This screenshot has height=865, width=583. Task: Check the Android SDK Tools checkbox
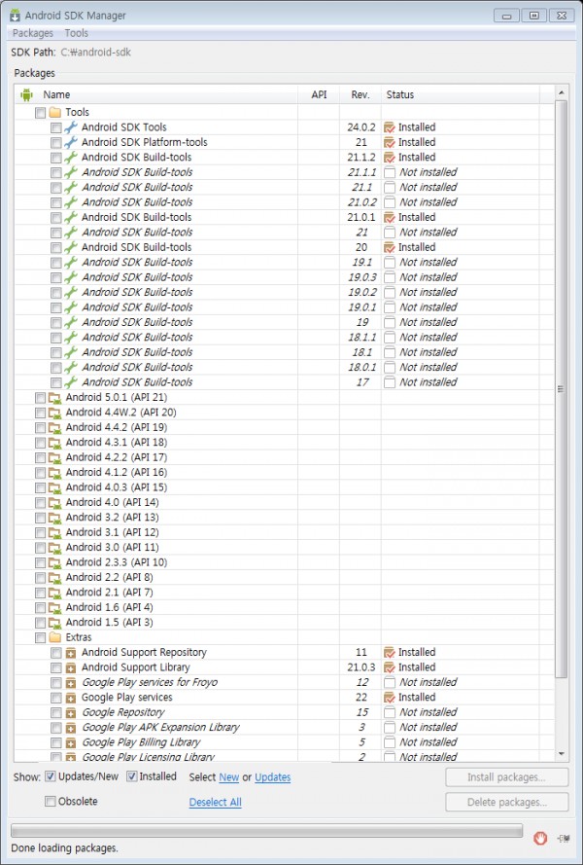point(56,127)
